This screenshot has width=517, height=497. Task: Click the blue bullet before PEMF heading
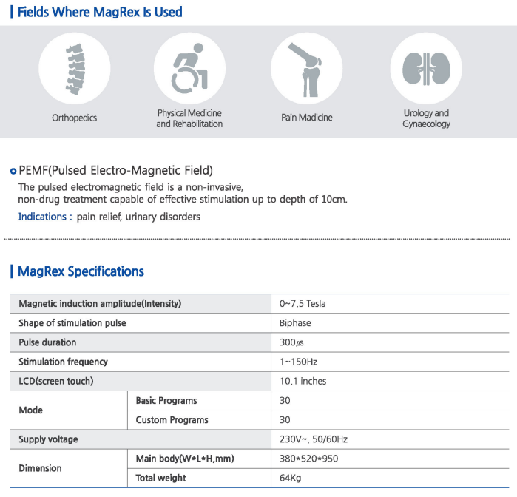pyautogui.click(x=13, y=171)
